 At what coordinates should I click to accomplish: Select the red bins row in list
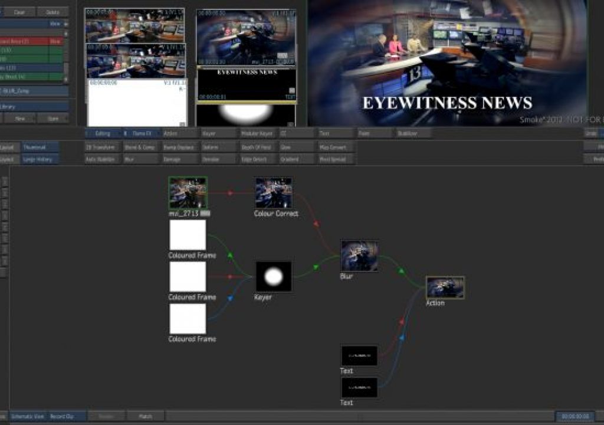coord(31,41)
